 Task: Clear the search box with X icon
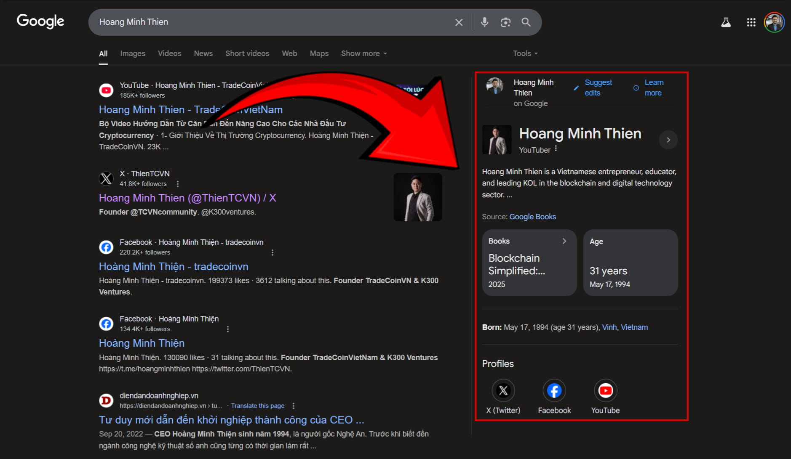[459, 22]
